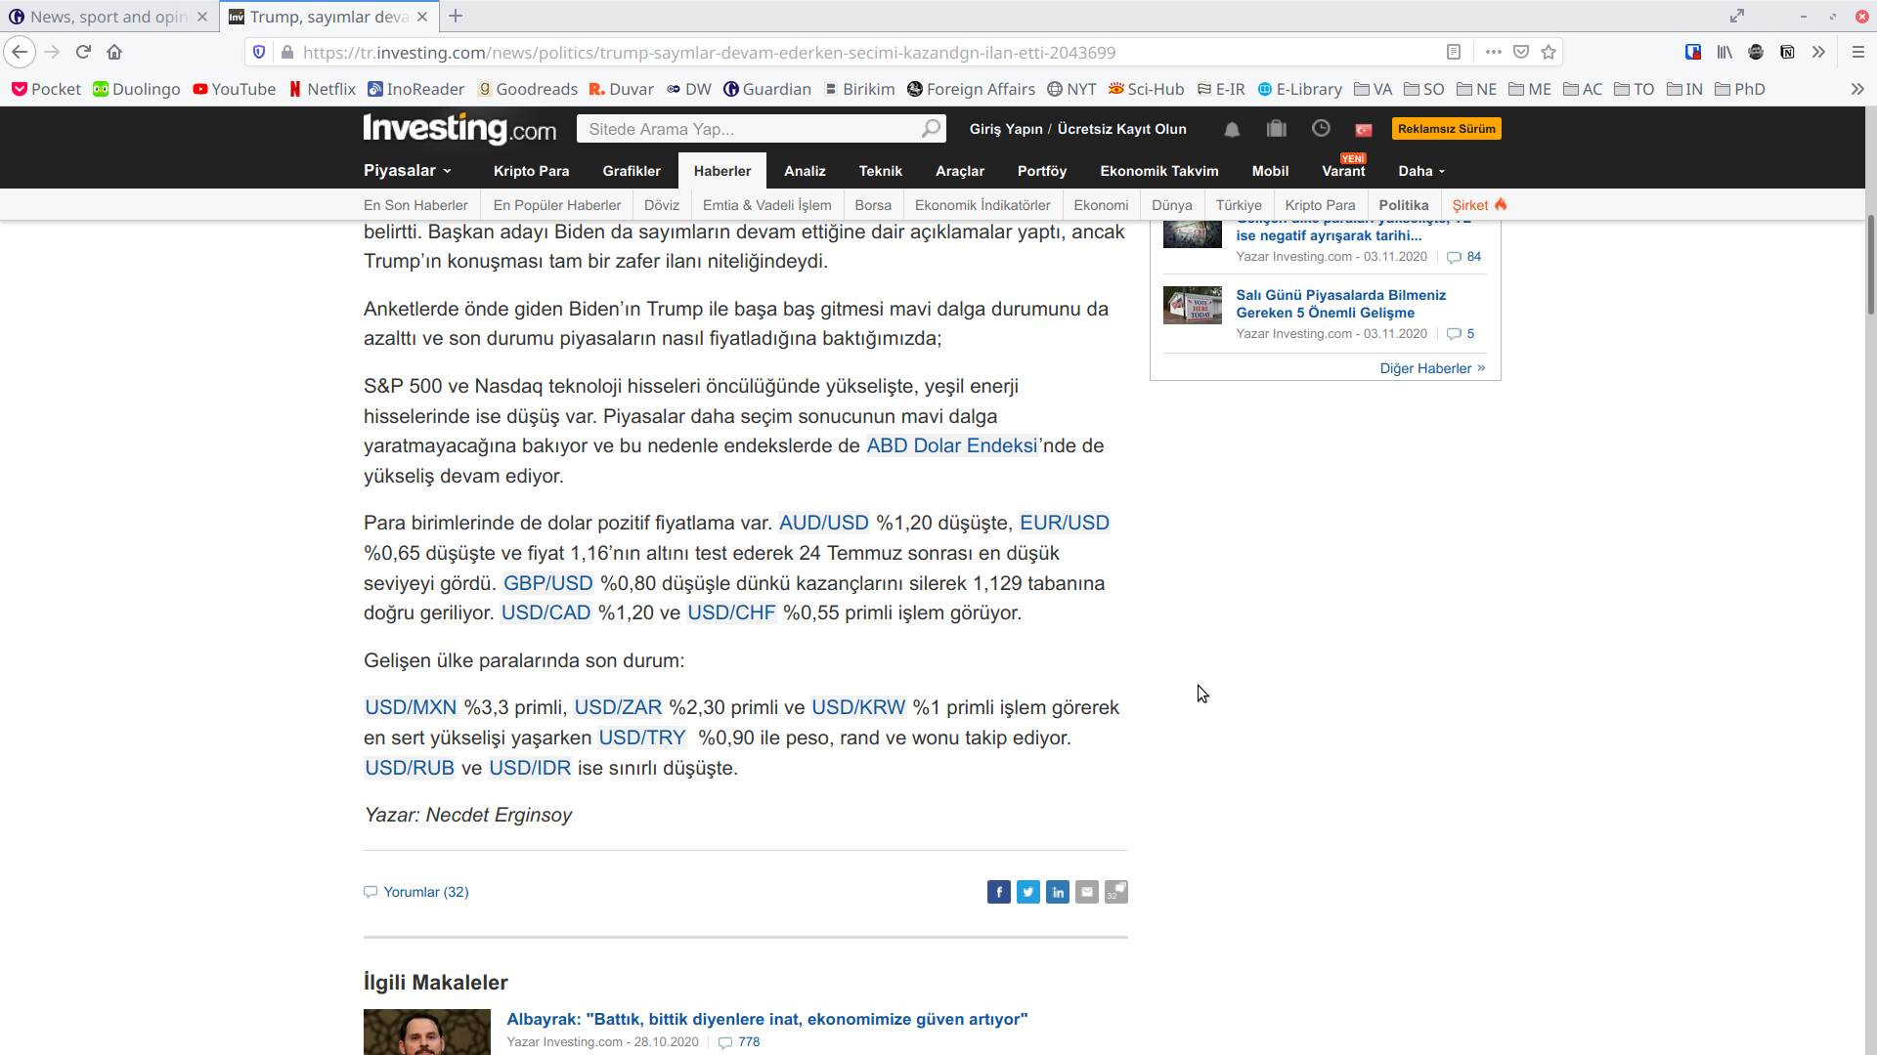
Task: Open the clock history icon
Action: [1321, 128]
